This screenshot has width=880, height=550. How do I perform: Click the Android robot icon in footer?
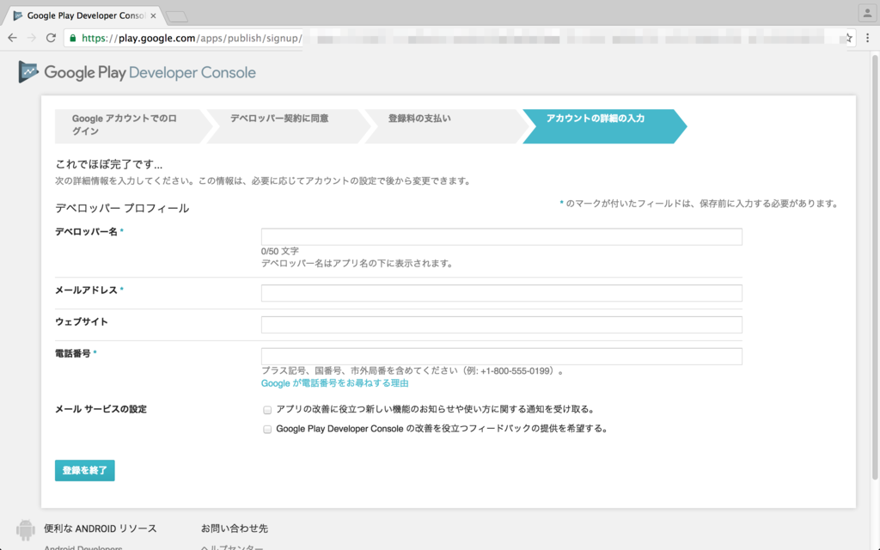[26, 529]
